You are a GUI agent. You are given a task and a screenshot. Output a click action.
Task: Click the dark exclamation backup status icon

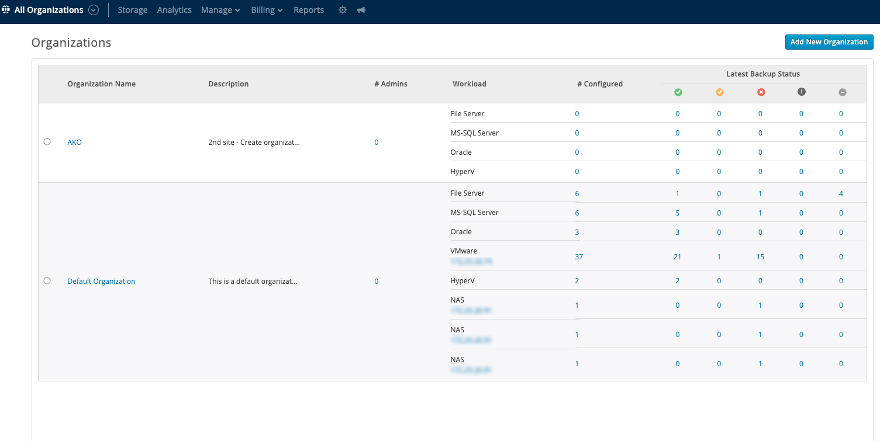tap(801, 92)
